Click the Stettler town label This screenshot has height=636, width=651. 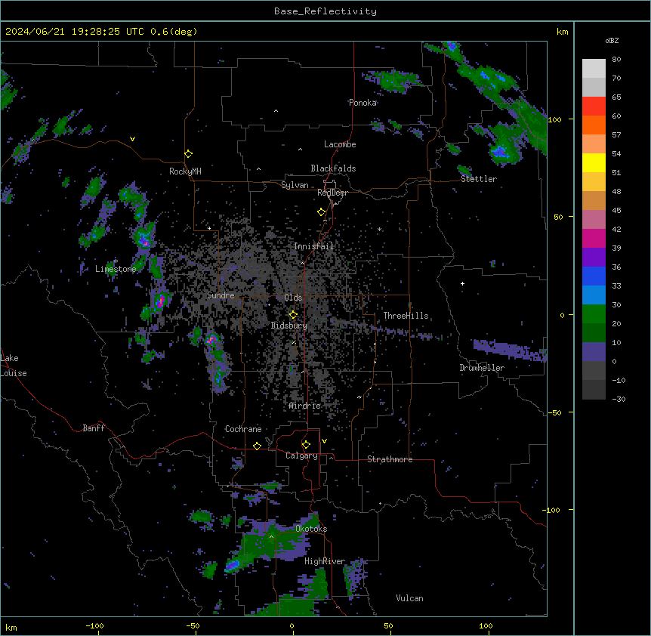coord(479,179)
